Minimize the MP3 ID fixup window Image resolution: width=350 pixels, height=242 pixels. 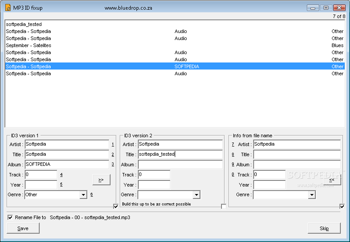[313, 8]
